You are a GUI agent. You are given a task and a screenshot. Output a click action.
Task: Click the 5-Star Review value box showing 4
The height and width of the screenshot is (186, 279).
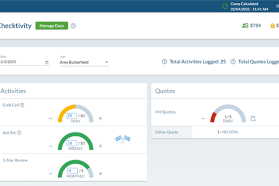[x=72, y=171]
